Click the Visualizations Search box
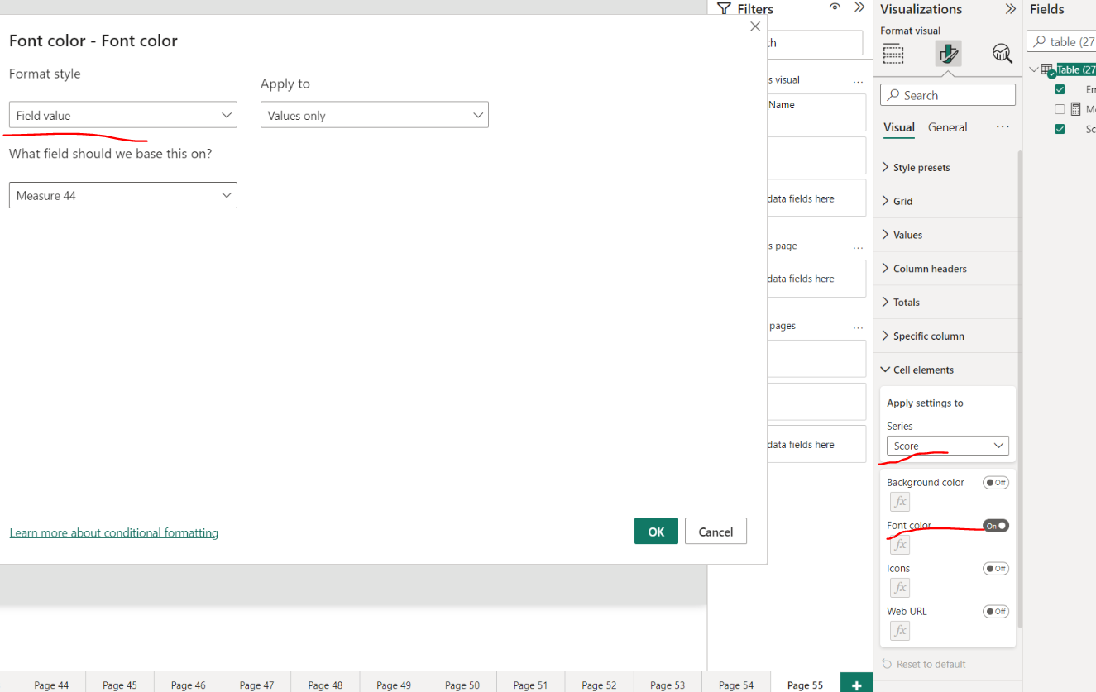Image resolution: width=1096 pixels, height=692 pixels. point(948,95)
